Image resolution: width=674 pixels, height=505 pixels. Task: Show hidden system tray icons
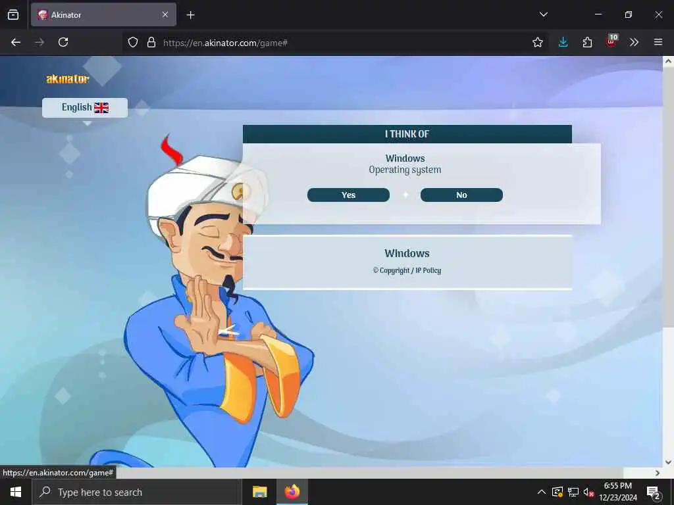click(542, 492)
